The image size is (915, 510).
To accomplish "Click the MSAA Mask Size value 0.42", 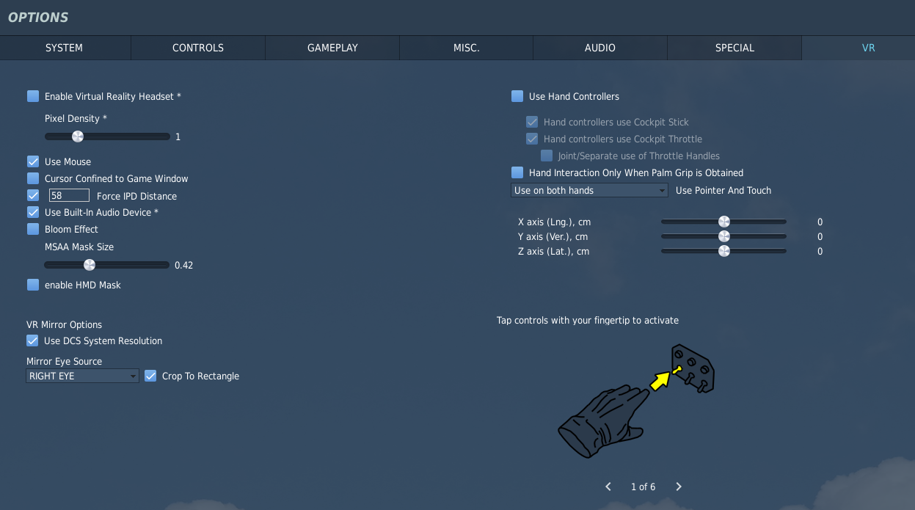I will pos(184,266).
